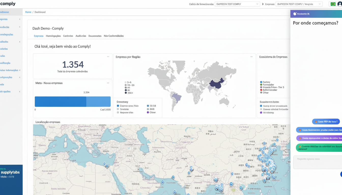Click the Assistente IA header icon
This screenshot has width=342, height=195.
[x=295, y=14]
